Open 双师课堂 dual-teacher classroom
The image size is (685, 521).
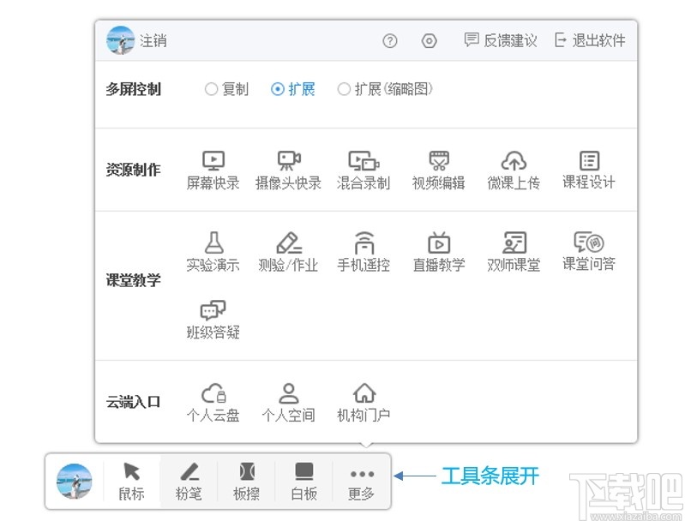click(514, 253)
